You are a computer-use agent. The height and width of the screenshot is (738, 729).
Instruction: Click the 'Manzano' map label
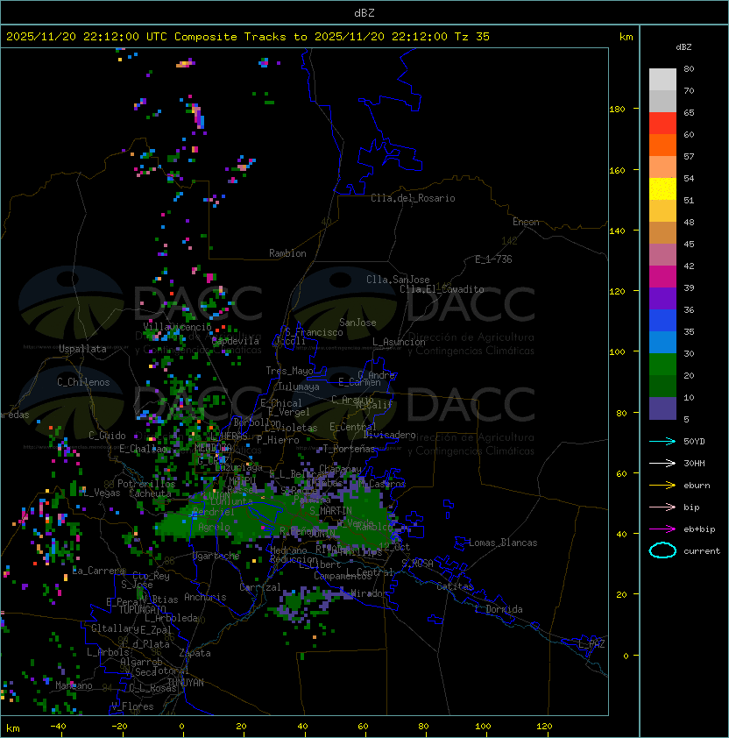(x=74, y=685)
